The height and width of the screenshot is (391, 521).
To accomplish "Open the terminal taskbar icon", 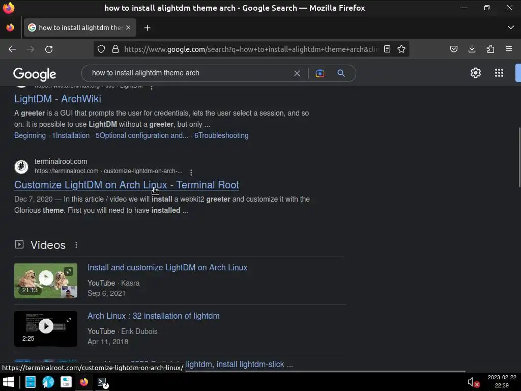I will click(102, 382).
